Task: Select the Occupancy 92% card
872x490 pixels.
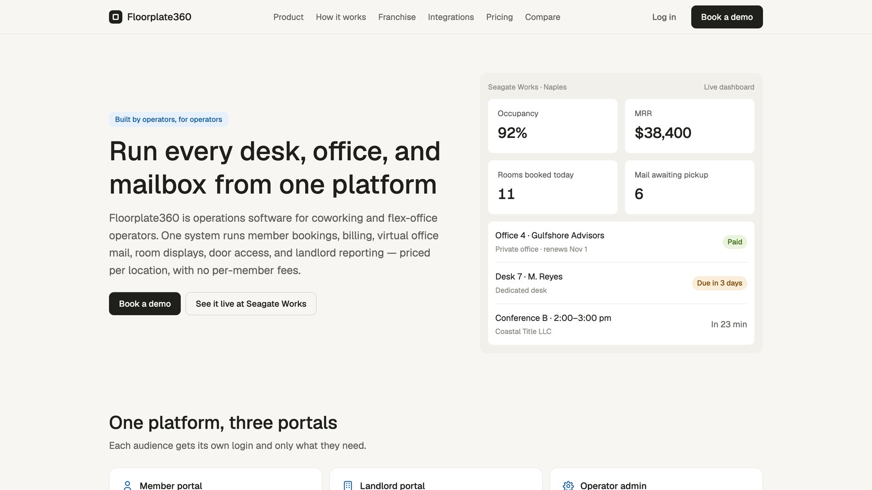Action: coord(553,126)
